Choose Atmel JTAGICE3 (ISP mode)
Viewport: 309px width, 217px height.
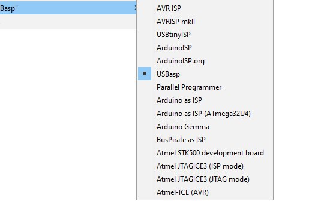205,166
